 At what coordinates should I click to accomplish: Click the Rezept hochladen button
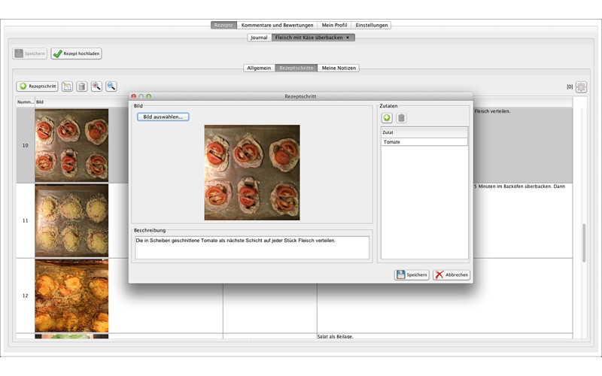tap(76, 53)
